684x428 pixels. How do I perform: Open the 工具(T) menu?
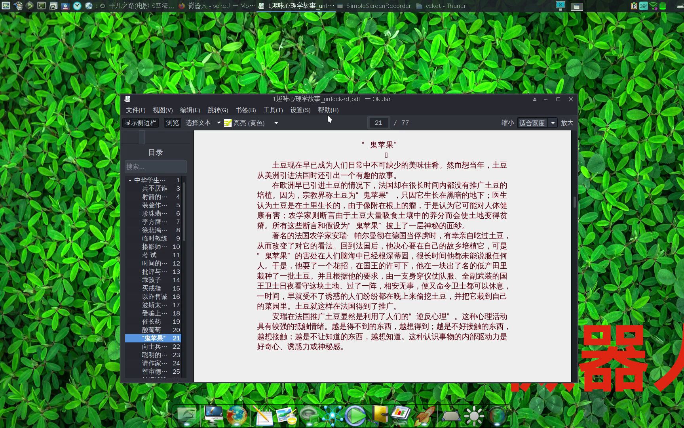point(273,110)
